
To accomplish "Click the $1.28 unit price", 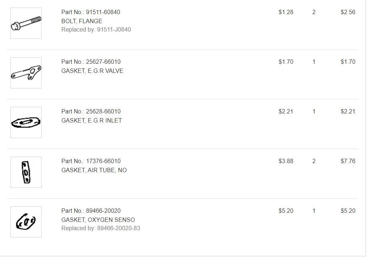I will click(x=286, y=12).
